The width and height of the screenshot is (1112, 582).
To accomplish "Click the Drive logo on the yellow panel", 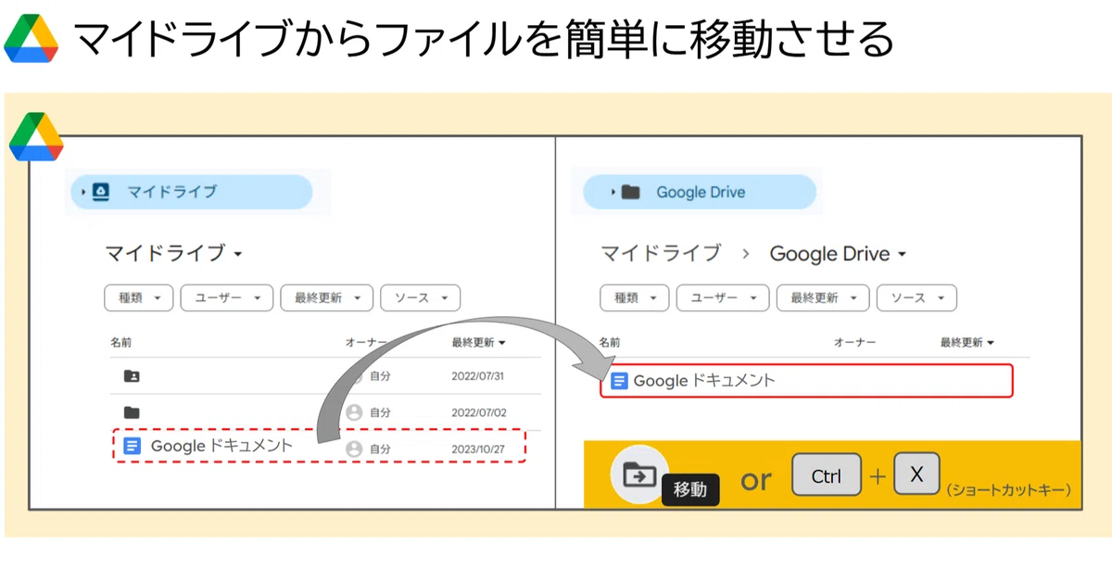I will tap(36, 137).
